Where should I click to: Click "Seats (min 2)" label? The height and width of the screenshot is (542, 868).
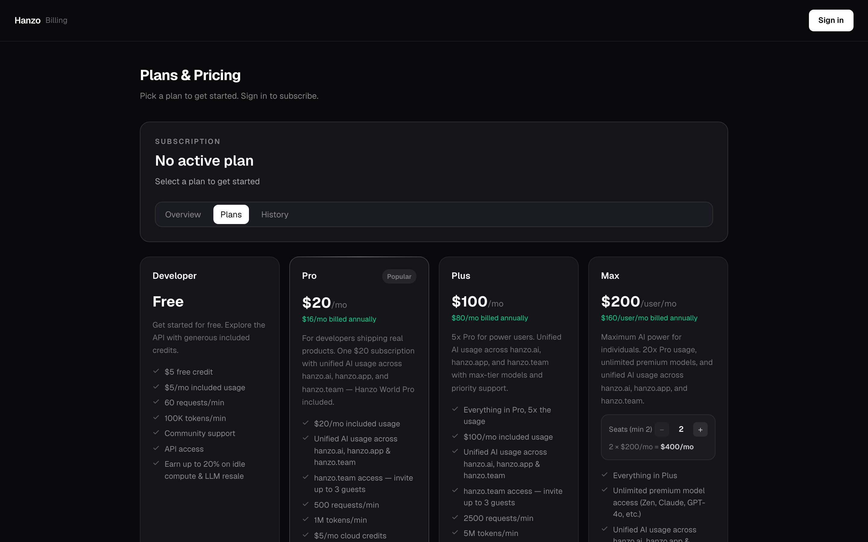pyautogui.click(x=630, y=429)
